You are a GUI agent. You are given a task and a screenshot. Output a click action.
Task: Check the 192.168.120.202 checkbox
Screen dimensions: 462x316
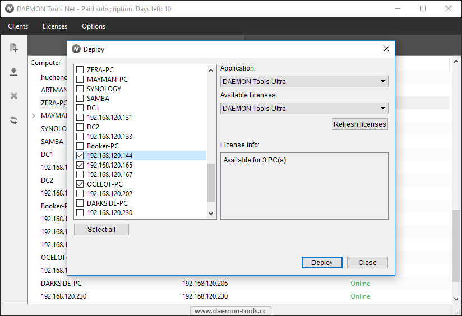pyautogui.click(x=80, y=193)
